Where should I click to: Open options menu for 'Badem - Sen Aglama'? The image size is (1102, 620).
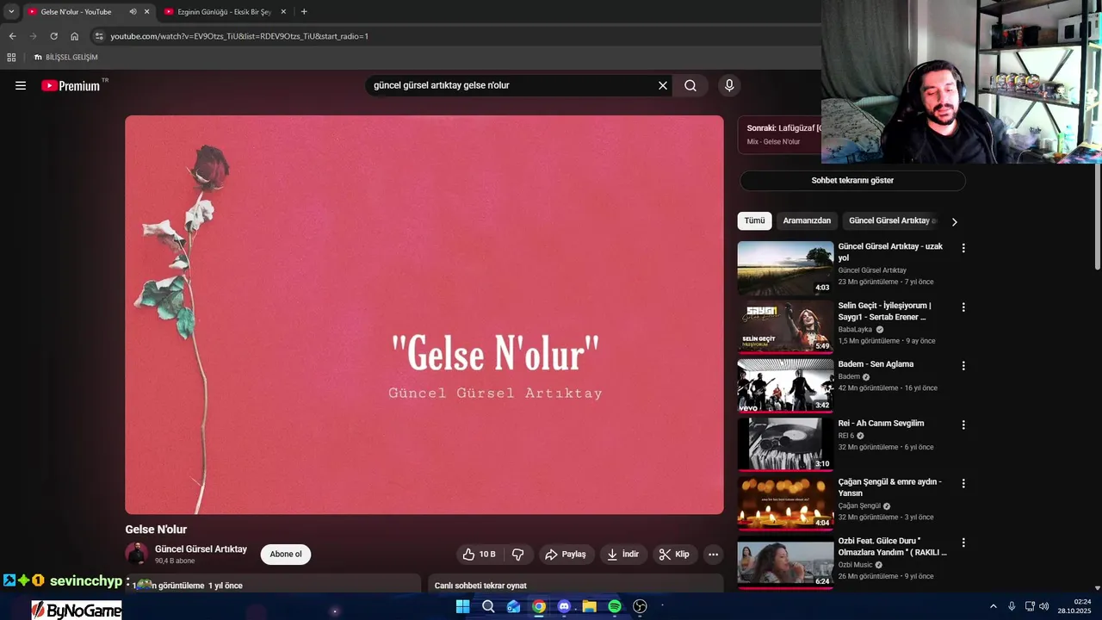pyautogui.click(x=963, y=366)
